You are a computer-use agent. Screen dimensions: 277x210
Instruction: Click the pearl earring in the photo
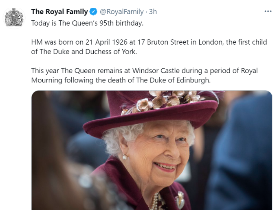coord(125,157)
